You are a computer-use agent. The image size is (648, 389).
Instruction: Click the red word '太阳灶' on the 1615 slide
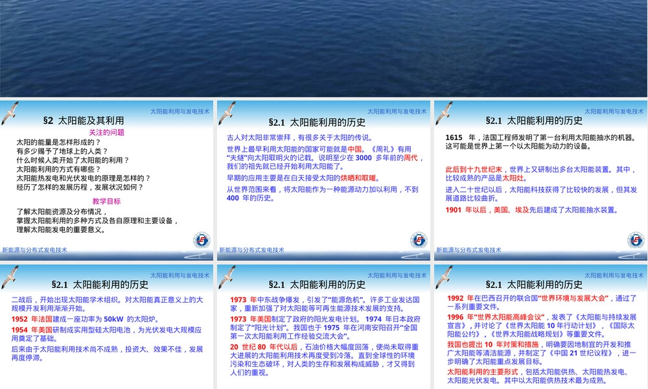pos(513,178)
